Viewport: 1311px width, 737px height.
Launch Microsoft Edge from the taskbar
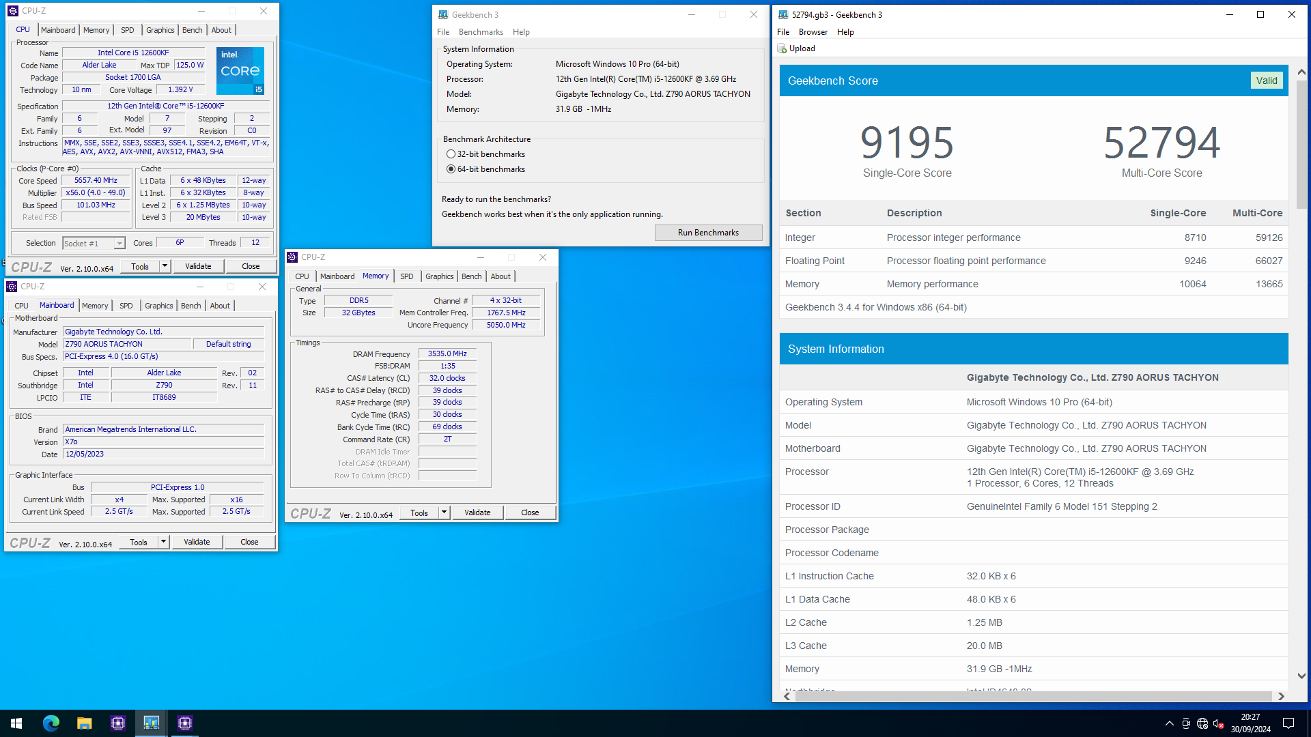[51, 723]
